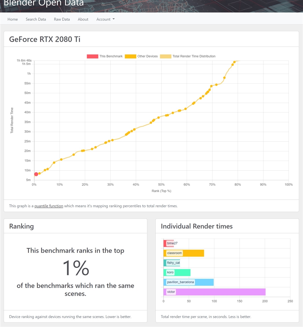Screen dimensions: 303x327
Task: Open the About page
Action: click(83, 19)
